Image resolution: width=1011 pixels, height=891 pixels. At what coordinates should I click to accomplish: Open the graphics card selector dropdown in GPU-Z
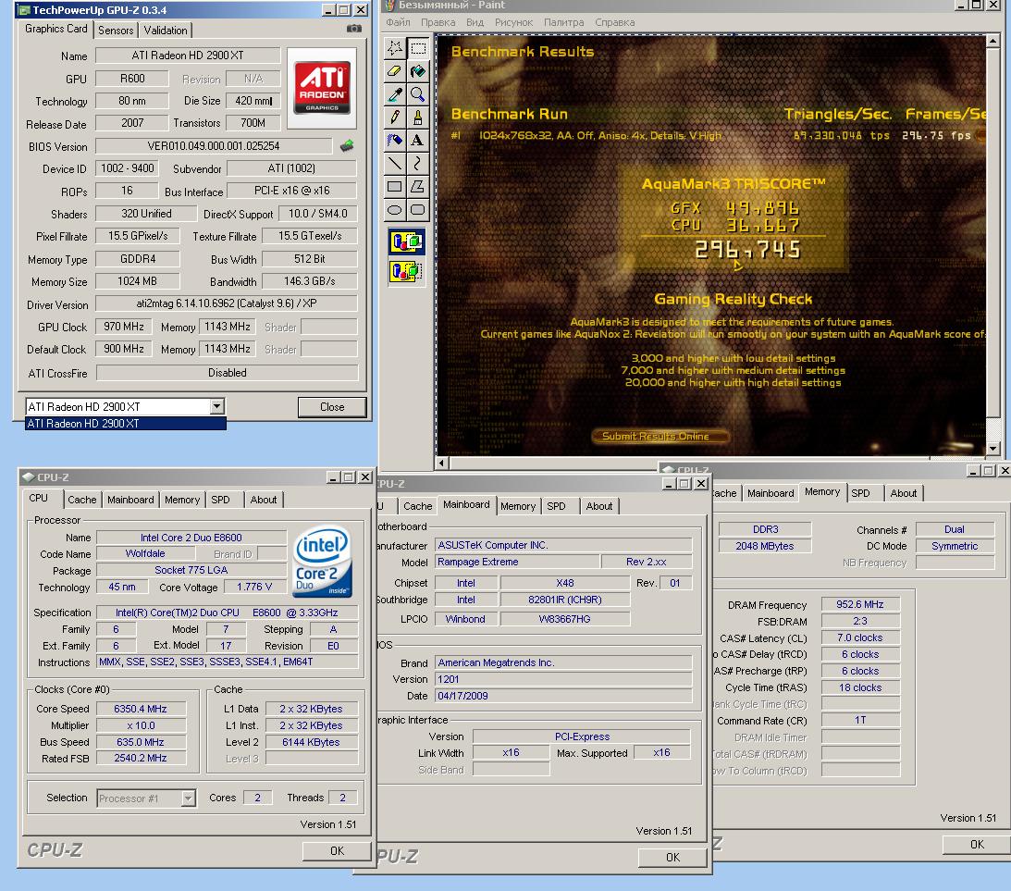coord(217,406)
